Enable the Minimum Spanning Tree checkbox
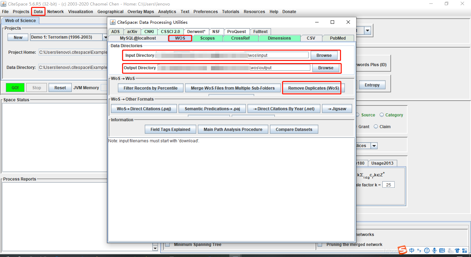 [x=168, y=245]
